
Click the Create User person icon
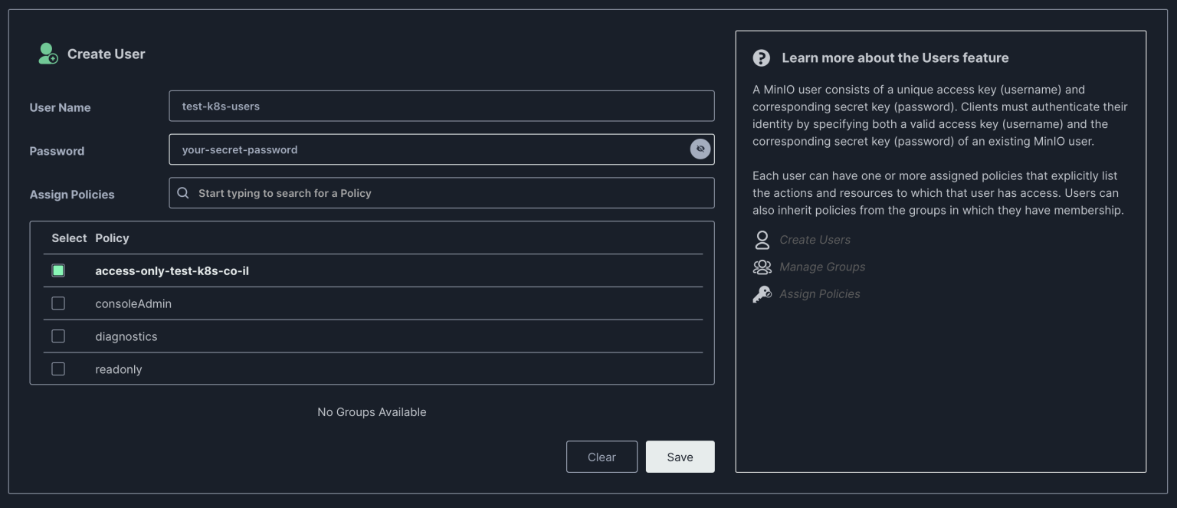[48, 54]
